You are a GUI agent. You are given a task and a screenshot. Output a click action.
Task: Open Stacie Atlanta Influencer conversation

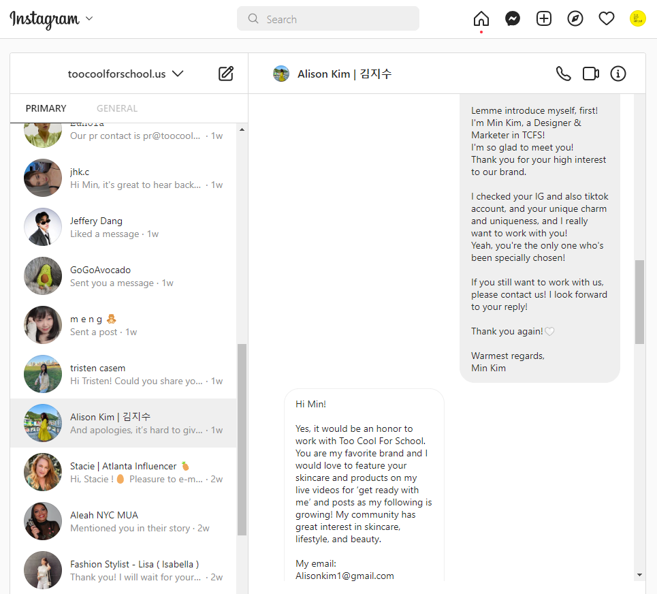(x=124, y=472)
